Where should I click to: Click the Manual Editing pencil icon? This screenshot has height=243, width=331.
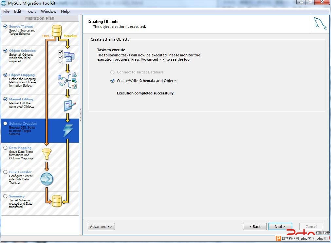coord(70,106)
